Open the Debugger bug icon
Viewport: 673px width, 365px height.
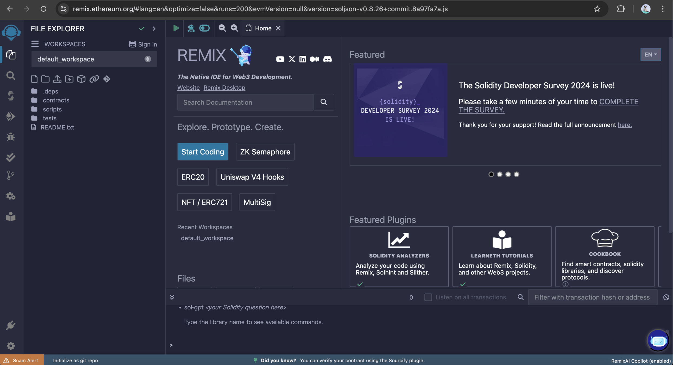pos(11,137)
